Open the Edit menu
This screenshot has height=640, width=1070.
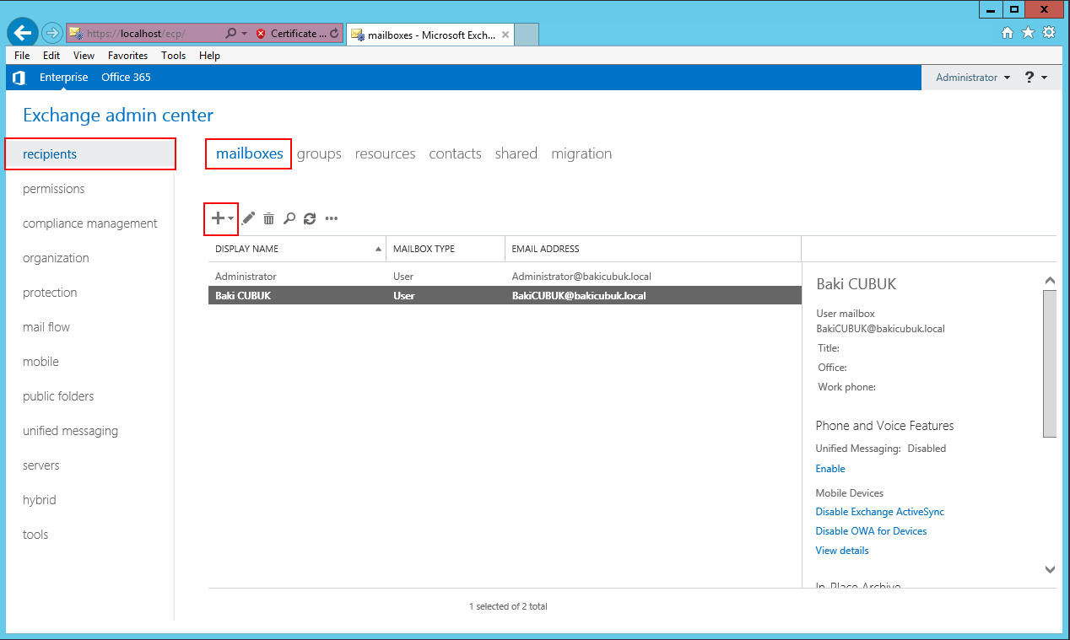point(51,56)
